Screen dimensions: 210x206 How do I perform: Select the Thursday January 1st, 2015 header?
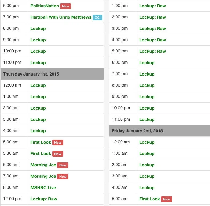pos(52,74)
